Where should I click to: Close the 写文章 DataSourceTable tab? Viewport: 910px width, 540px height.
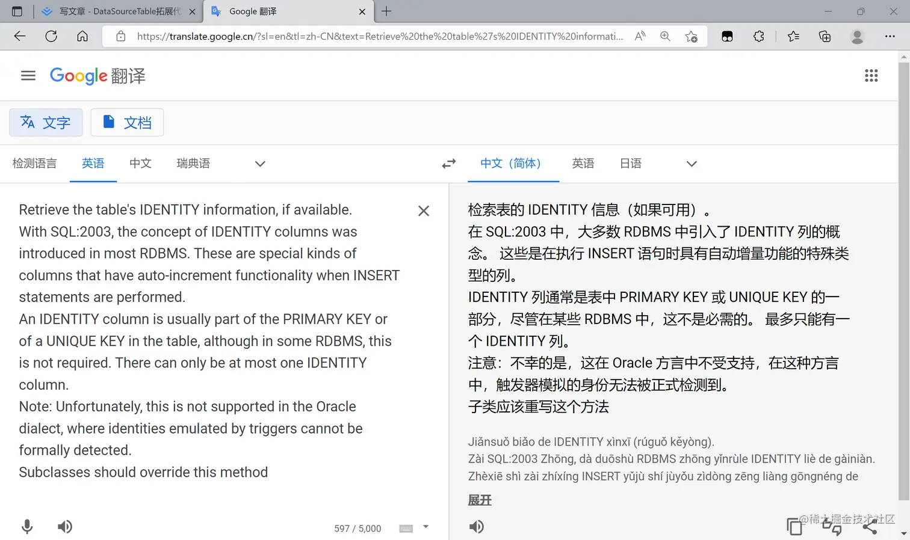tap(193, 11)
